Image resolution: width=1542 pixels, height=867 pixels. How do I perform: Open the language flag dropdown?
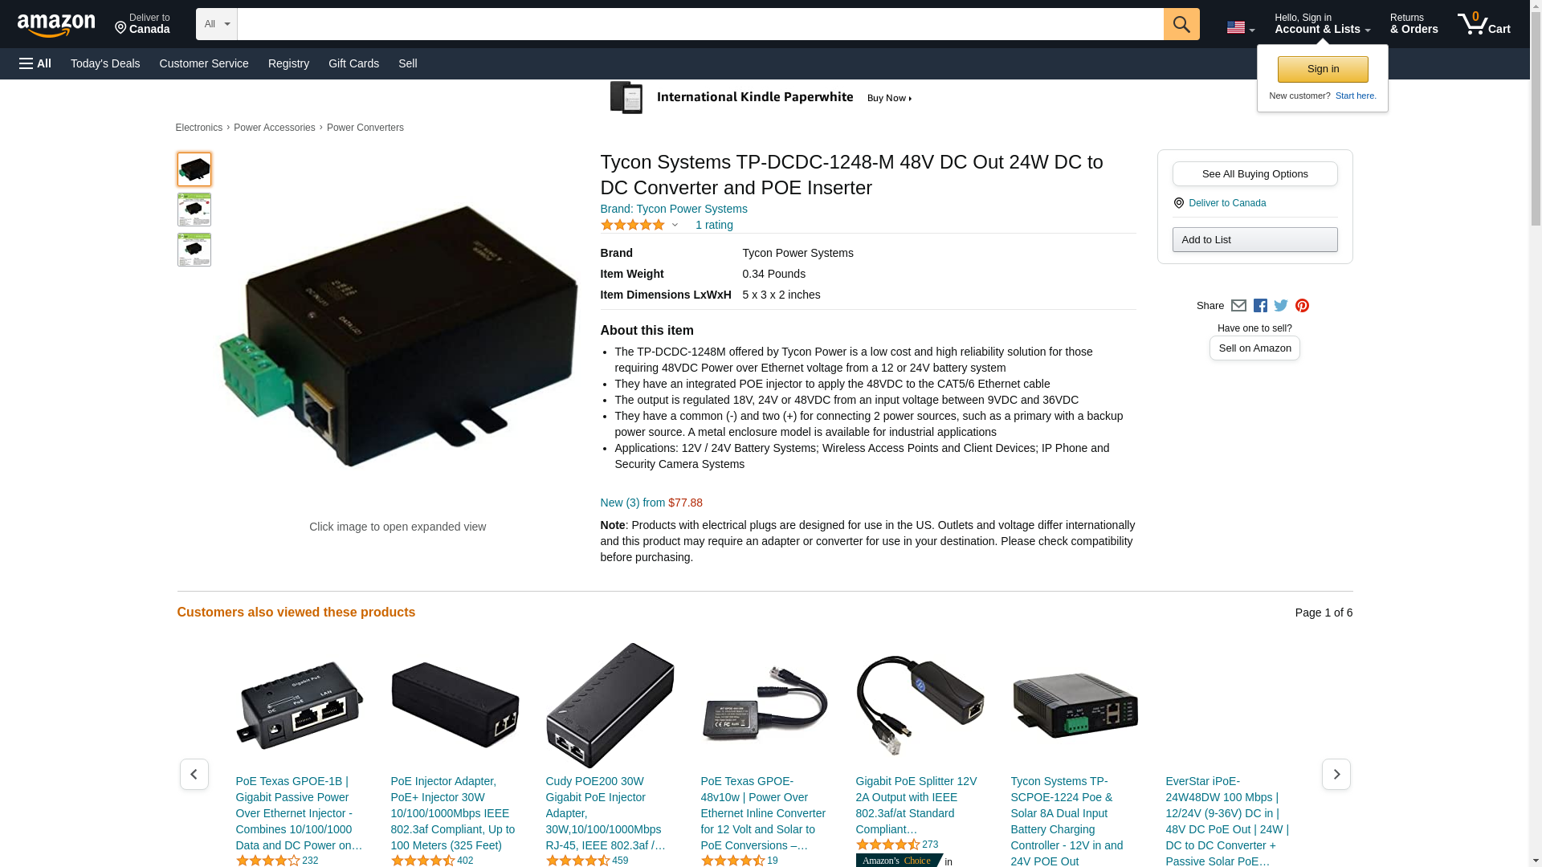[x=1240, y=27]
